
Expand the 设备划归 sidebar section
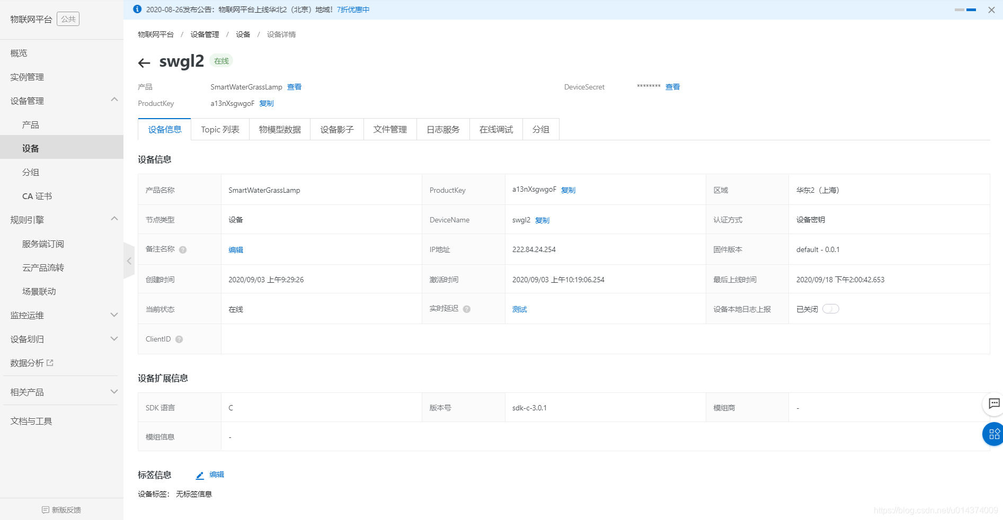pos(114,338)
